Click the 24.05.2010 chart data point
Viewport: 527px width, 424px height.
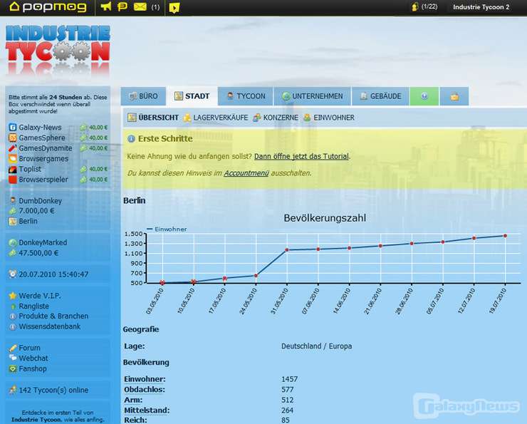point(256,276)
